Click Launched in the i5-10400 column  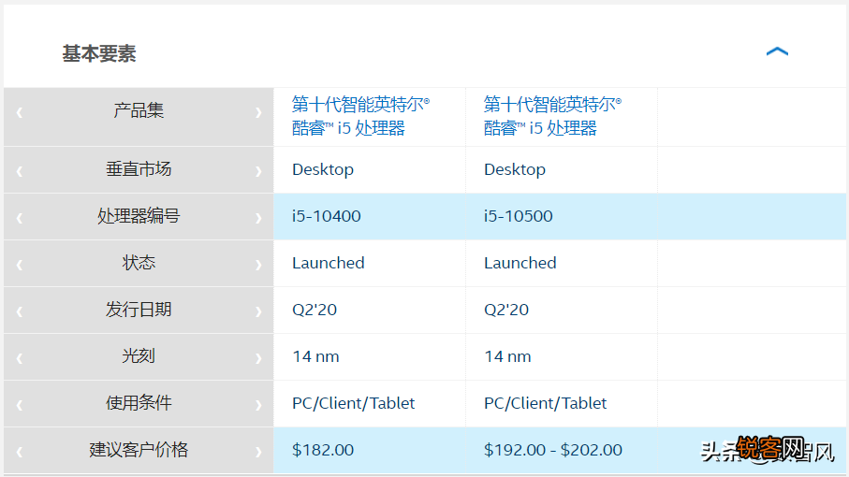(329, 263)
